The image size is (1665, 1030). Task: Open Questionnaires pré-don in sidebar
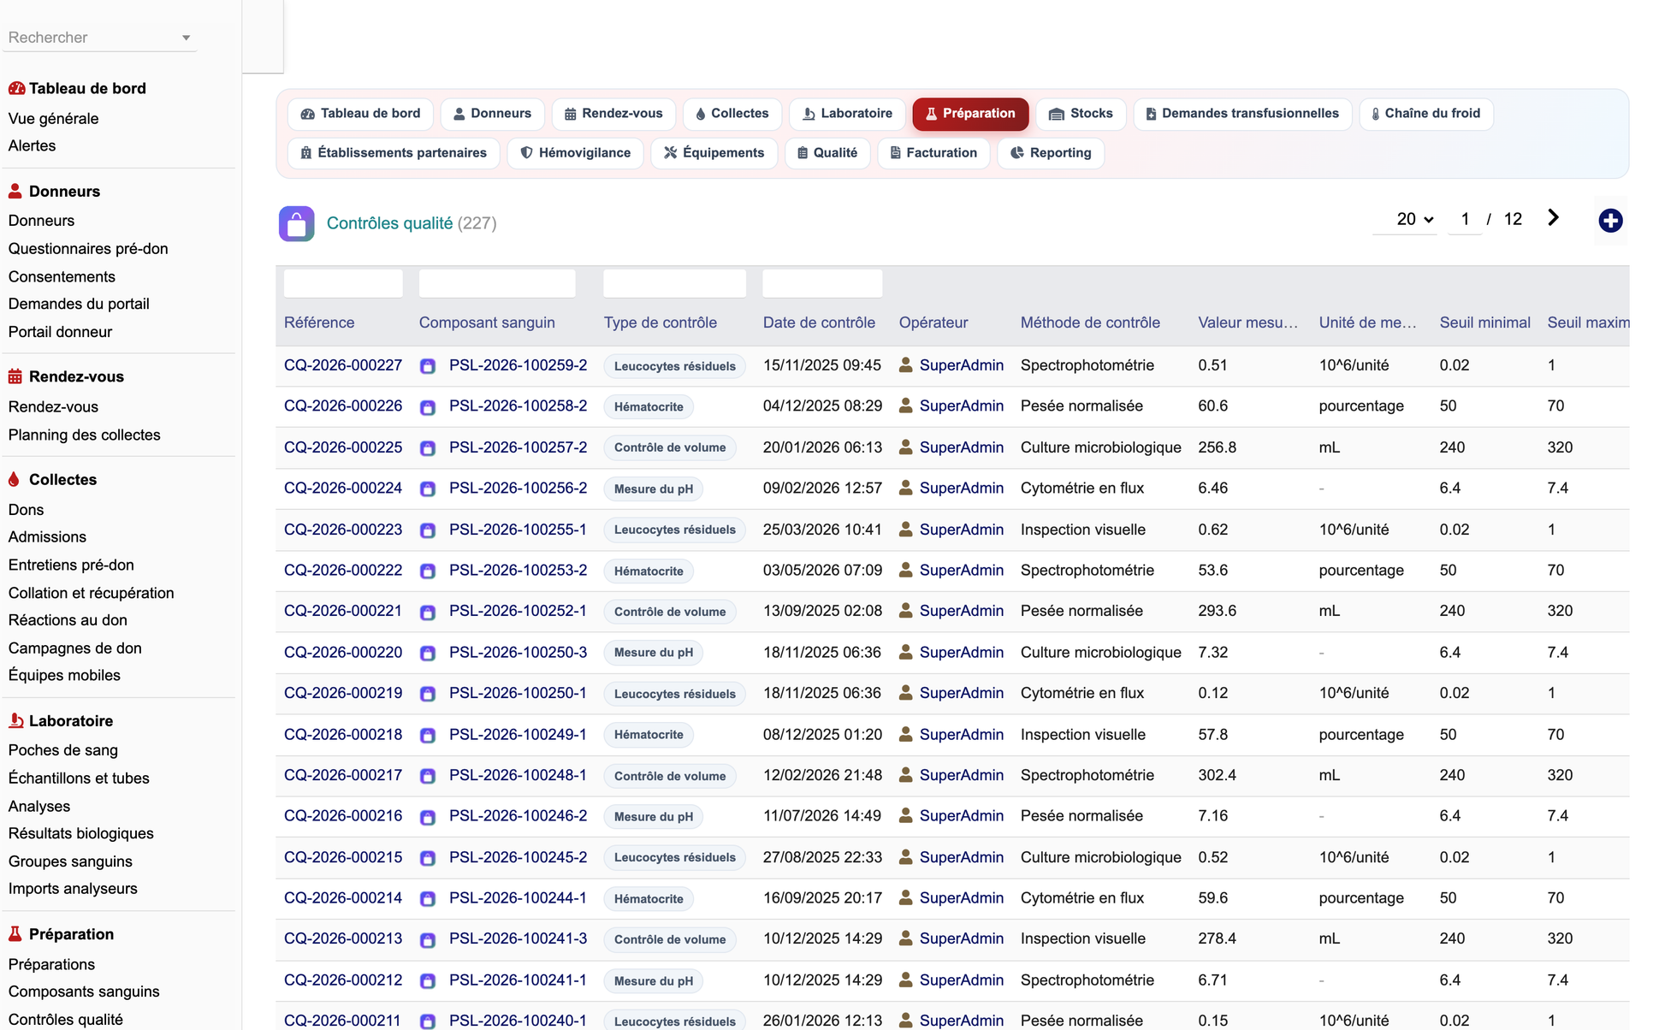point(88,249)
